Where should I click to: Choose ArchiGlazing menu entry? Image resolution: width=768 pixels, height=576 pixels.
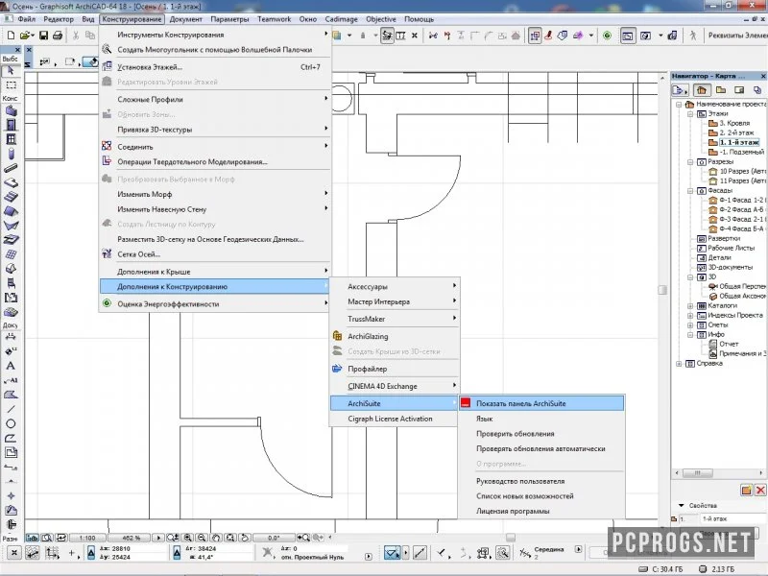[x=395, y=336]
